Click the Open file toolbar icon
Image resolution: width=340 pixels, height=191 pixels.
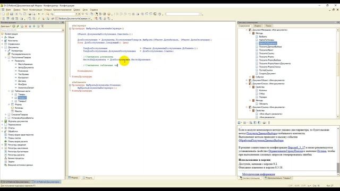tap(7, 14)
